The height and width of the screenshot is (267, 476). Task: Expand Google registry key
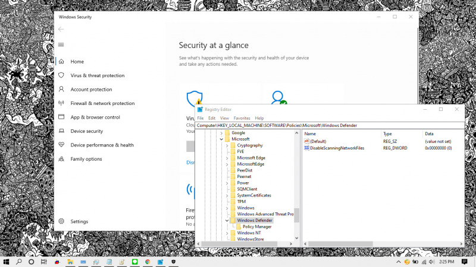pos(221,133)
